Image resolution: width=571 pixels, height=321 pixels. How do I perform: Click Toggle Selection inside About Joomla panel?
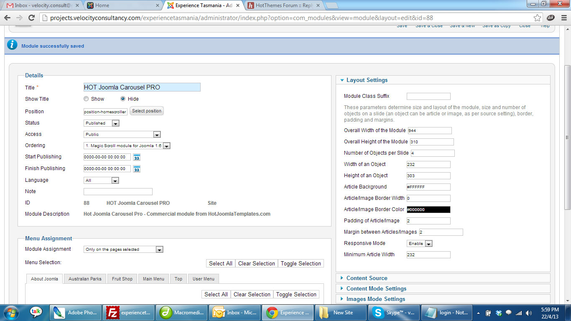point(296,294)
